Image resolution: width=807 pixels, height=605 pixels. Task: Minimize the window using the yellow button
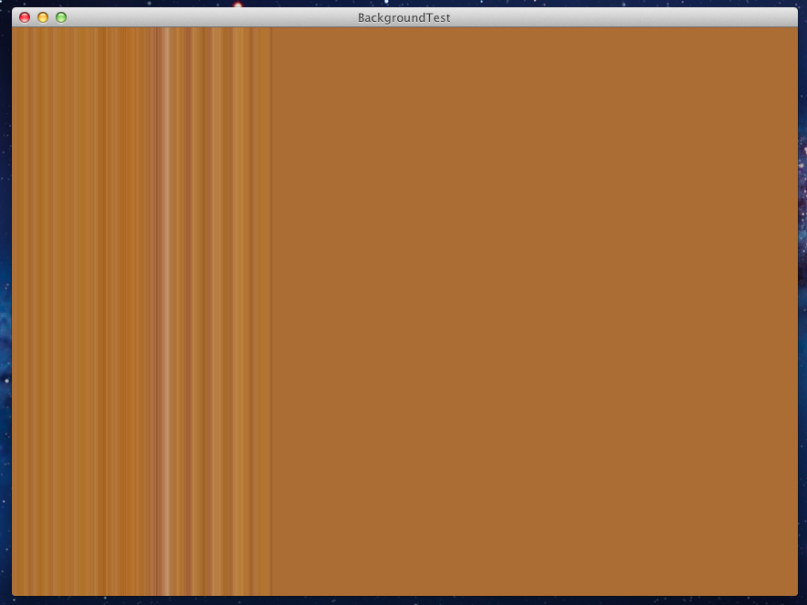pos(43,17)
